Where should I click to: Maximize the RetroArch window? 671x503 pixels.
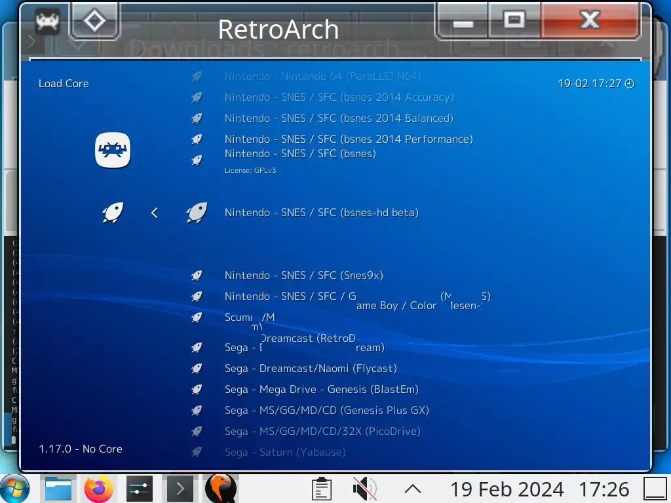click(x=514, y=20)
